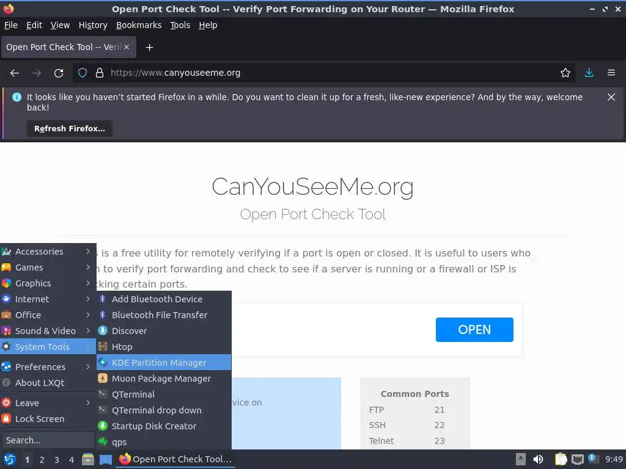
Task: Open the Bookmarks menu
Action: click(139, 25)
